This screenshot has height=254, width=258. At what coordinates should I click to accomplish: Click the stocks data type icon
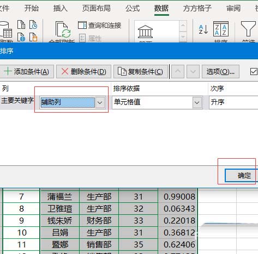click(145, 32)
